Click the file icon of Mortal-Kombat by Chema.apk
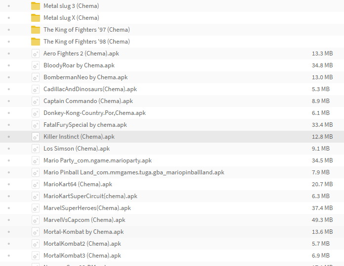This screenshot has width=344, height=266. click(36, 231)
